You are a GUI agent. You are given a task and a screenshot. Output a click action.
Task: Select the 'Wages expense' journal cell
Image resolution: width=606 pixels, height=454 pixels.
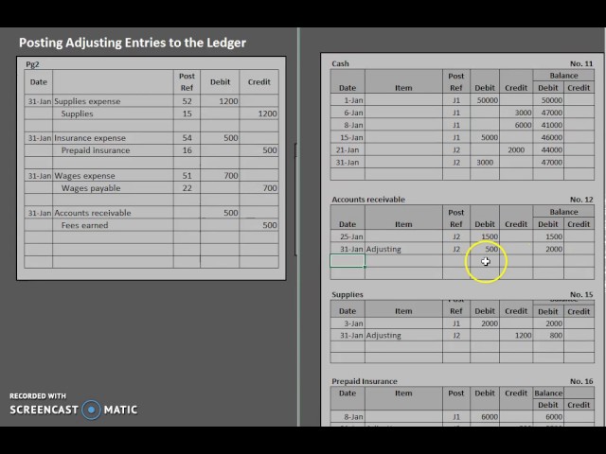tap(113, 176)
